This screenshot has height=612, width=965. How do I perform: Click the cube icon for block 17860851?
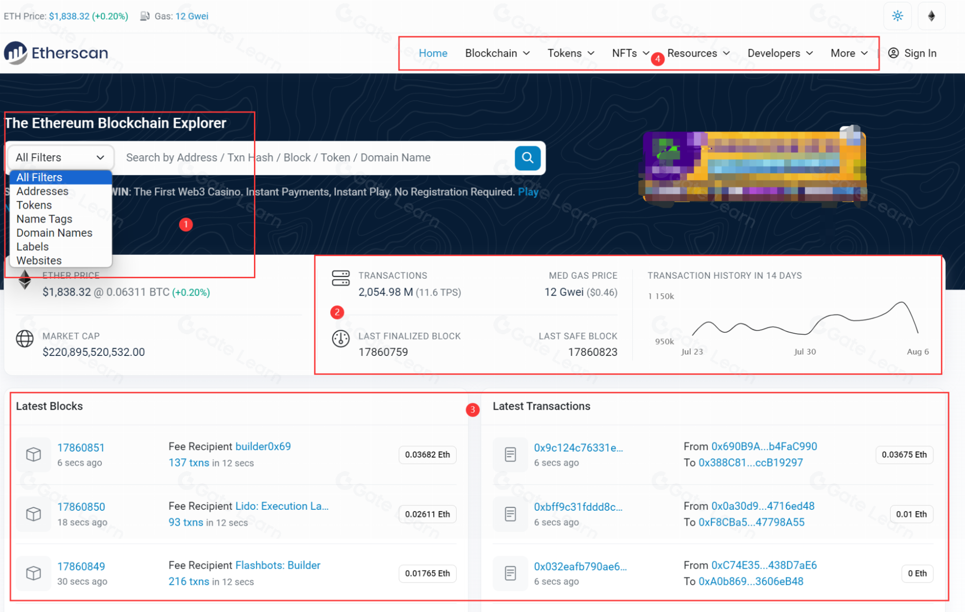pos(33,454)
